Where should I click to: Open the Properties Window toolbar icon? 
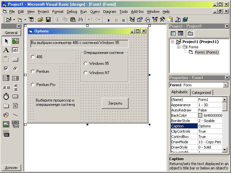point(140,20)
